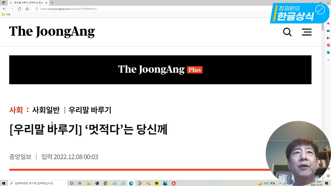The image size is (331, 186).
Task: Click the 중앙일보 byline text
Action: (20, 157)
